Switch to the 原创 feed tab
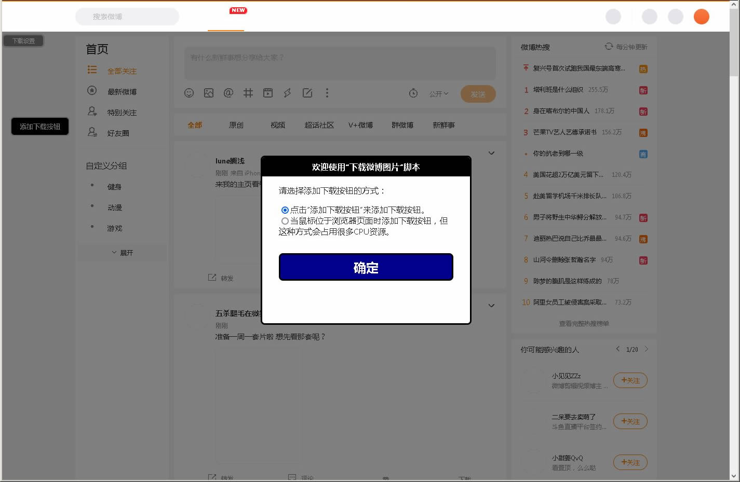 (236, 125)
